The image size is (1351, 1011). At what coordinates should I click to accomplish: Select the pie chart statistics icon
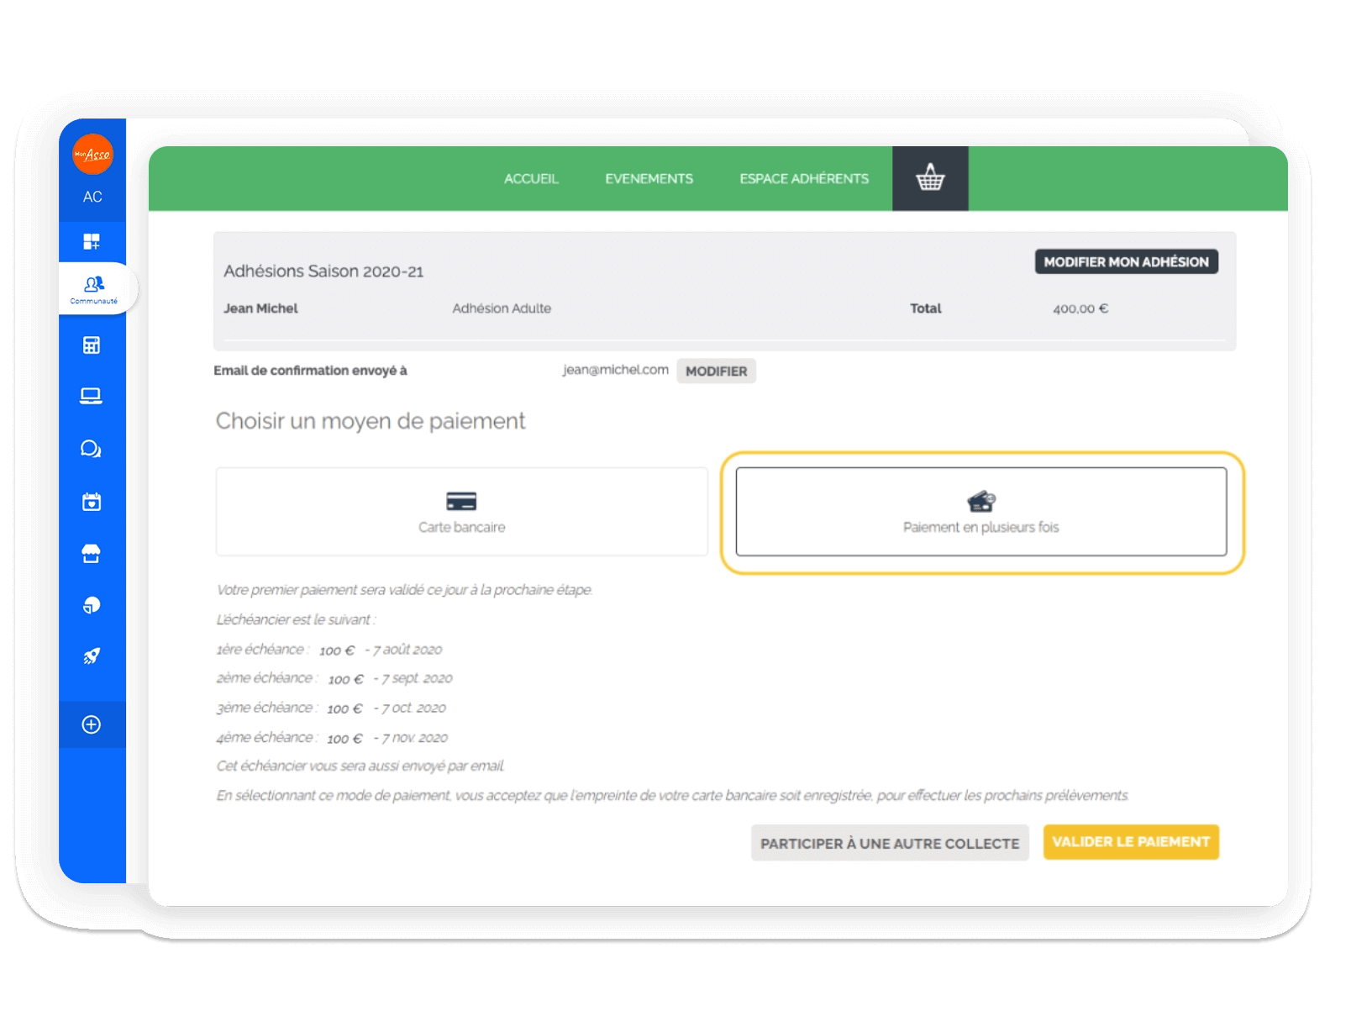(x=92, y=605)
